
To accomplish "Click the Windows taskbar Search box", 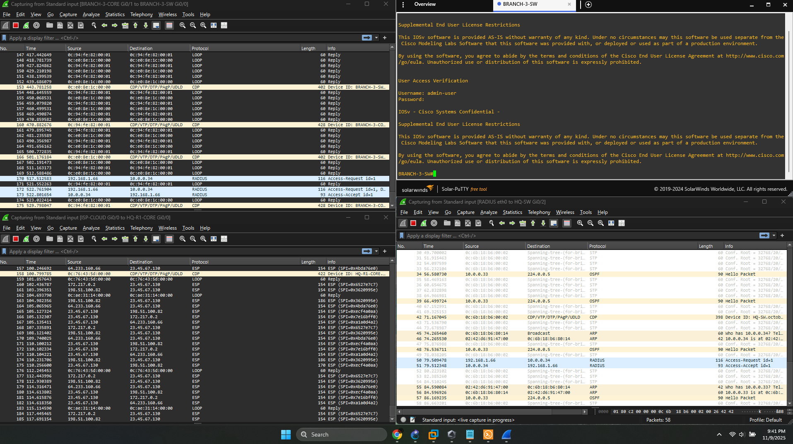I will tap(342, 434).
